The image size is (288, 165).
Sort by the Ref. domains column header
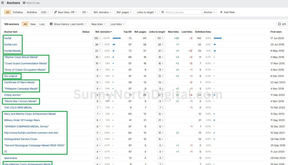[103, 32]
